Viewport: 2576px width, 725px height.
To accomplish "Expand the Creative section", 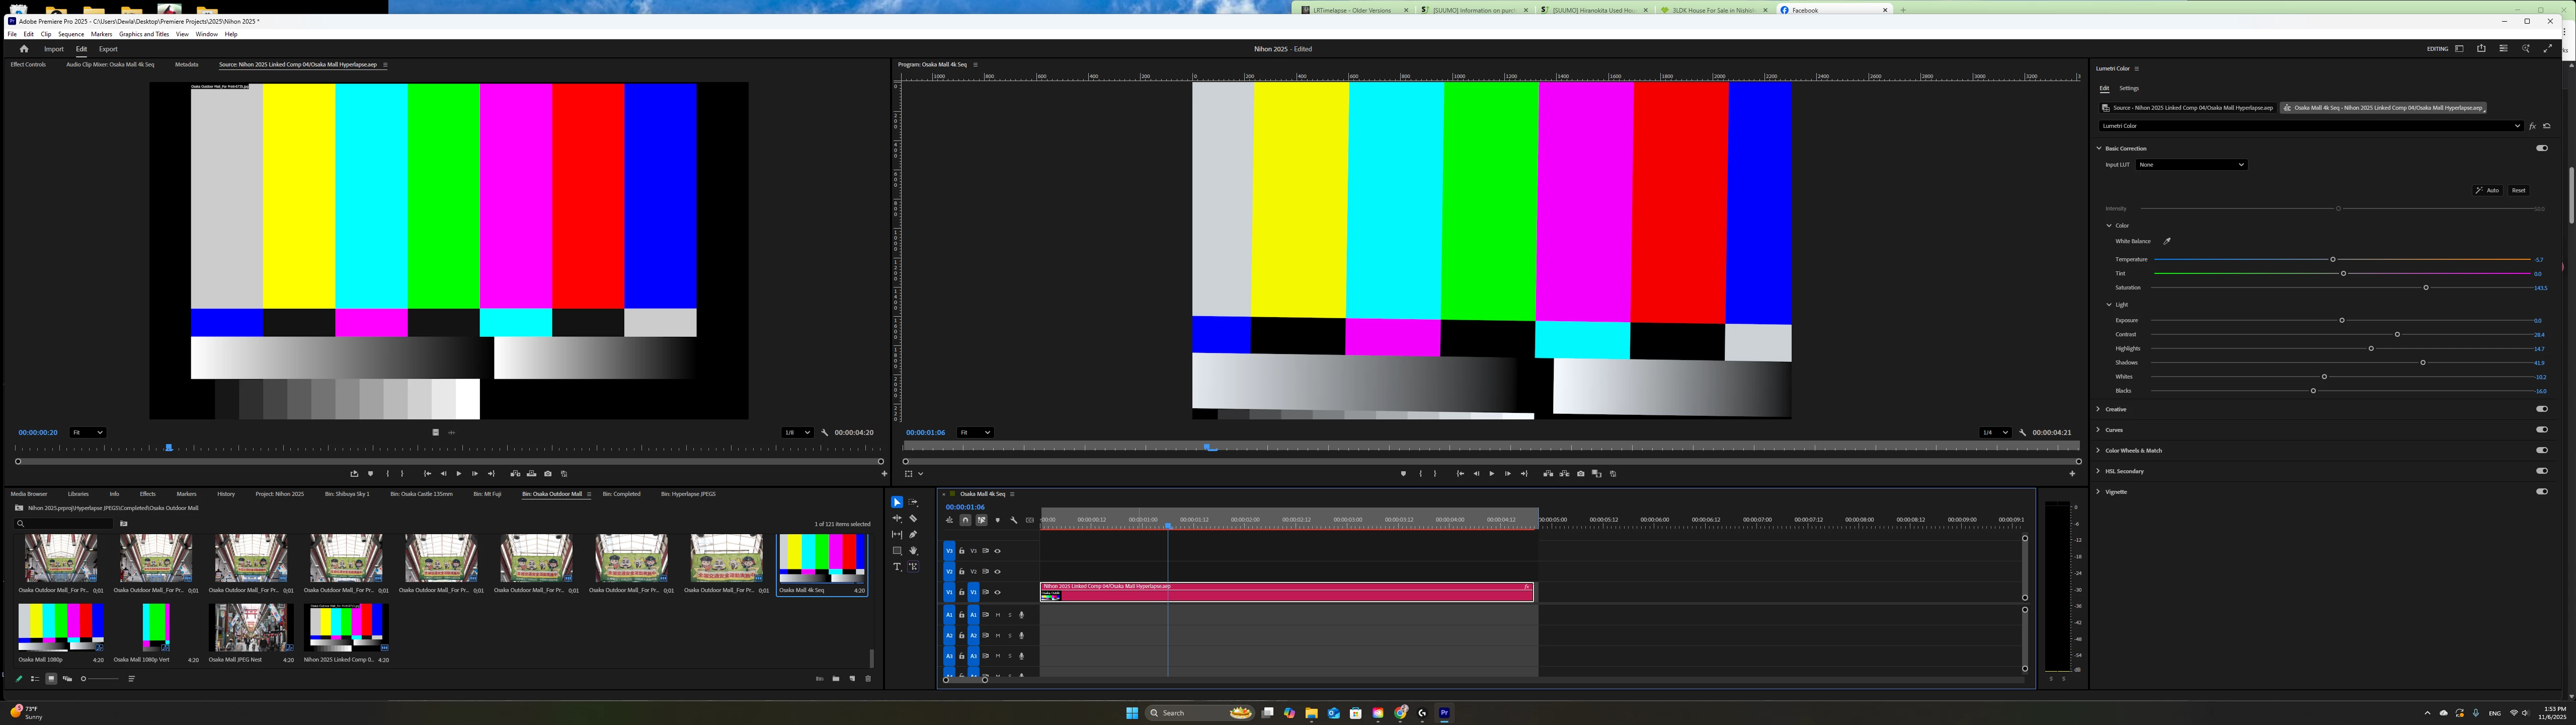I will click(2099, 409).
